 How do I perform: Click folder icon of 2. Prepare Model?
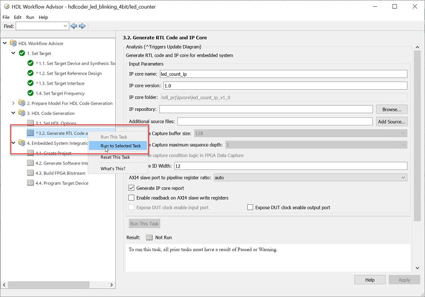pos(22,103)
